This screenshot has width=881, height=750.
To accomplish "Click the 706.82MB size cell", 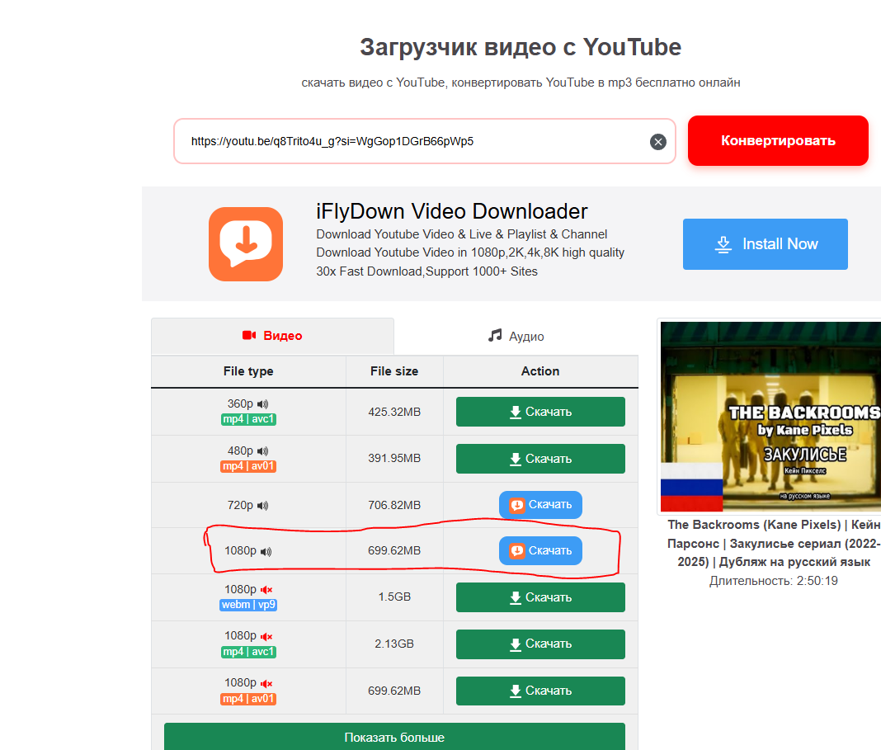I will tap(394, 505).
